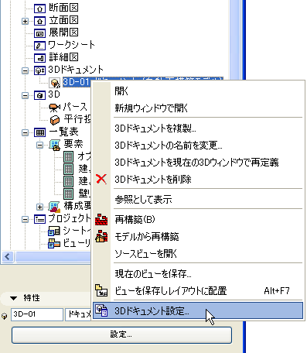Image resolution: width=307 pixels, height=353 pixels.
Task: Choose 3Dドキュメントを現在の3Dウィンドウで再定義
Action: (198, 163)
